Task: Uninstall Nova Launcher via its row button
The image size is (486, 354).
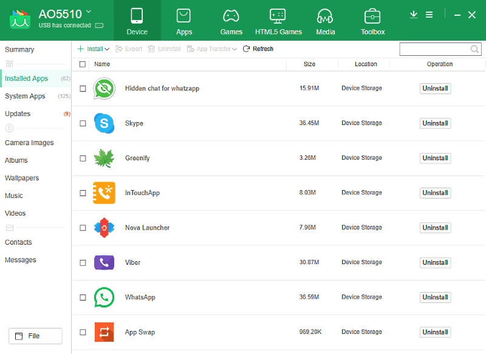Action: pyautogui.click(x=435, y=228)
